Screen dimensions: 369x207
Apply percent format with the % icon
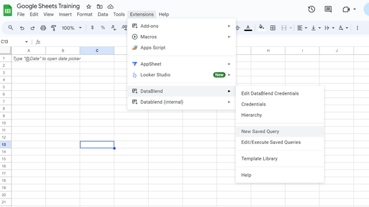click(x=103, y=28)
